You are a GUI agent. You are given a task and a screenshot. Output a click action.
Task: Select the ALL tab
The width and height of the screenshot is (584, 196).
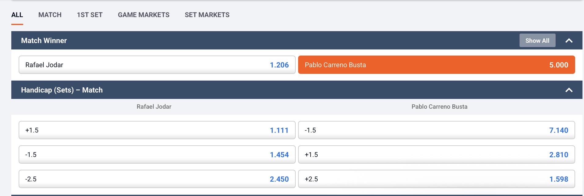coord(17,15)
